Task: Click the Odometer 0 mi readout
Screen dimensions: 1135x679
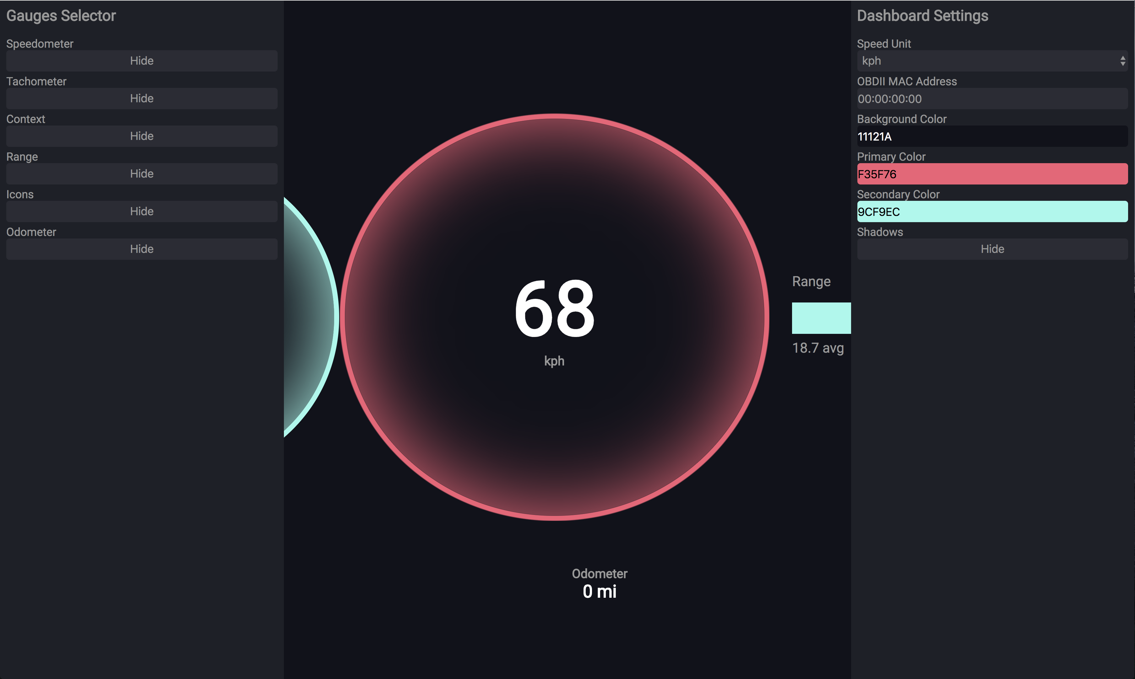Action: [x=599, y=591]
